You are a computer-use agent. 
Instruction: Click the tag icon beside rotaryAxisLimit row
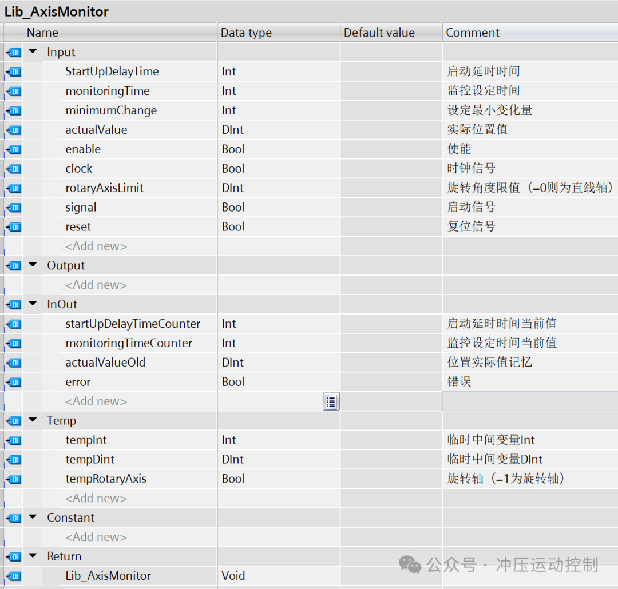(13, 188)
